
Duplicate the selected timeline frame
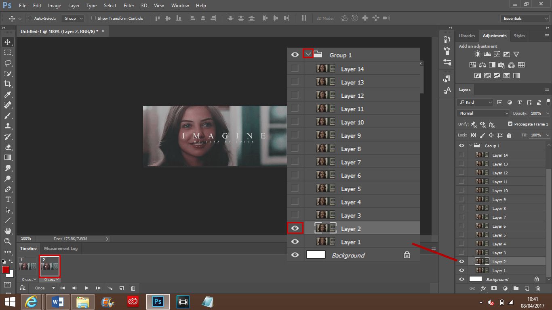122,288
